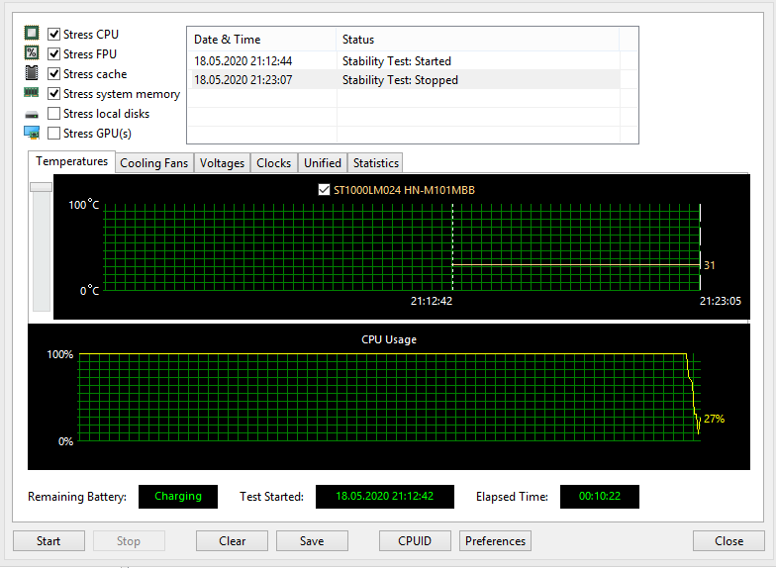The height and width of the screenshot is (568, 776).
Task: Open the CPUID panel
Action: click(416, 541)
